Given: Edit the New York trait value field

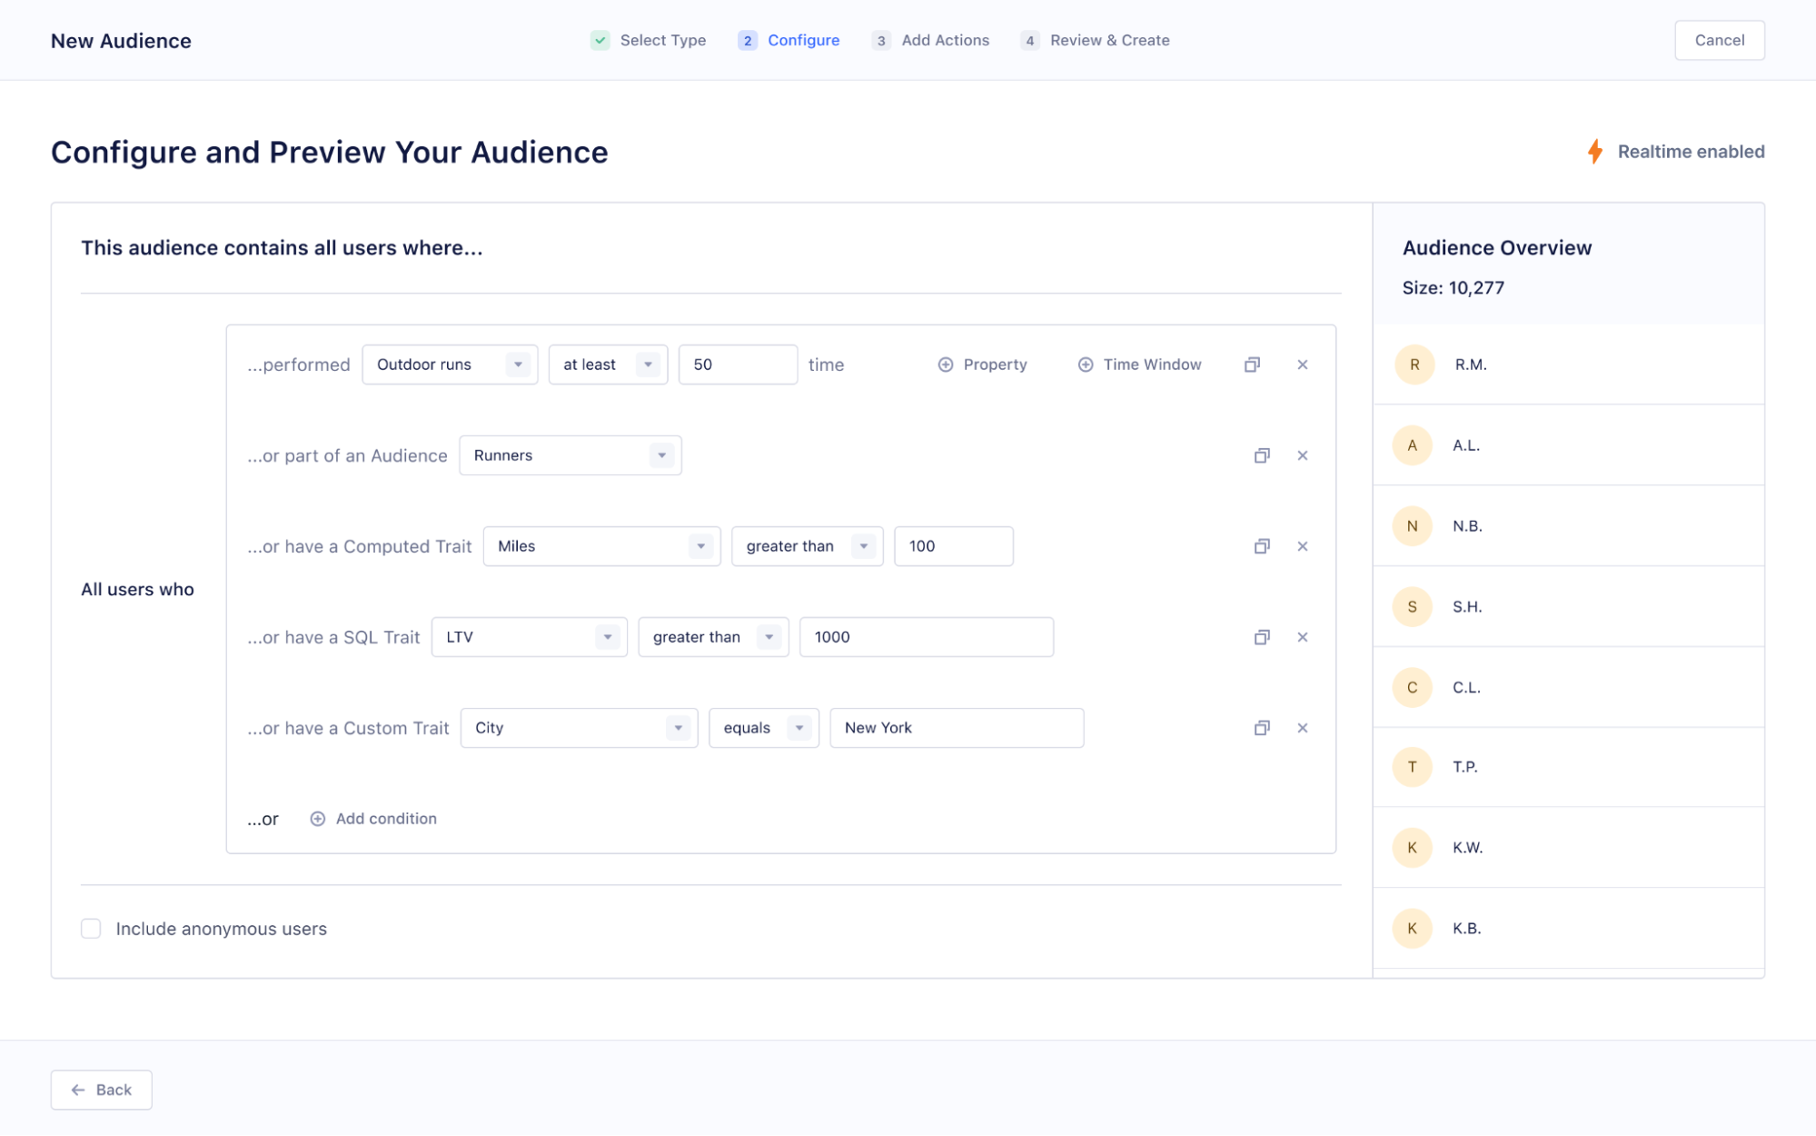Looking at the screenshot, I should click(x=956, y=727).
